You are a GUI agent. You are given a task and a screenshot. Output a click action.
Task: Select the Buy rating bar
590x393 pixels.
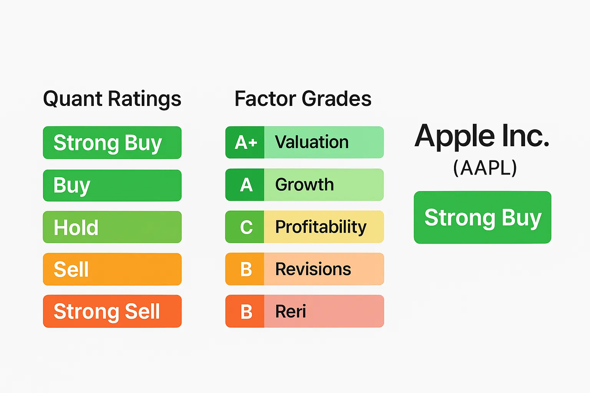[x=112, y=185]
